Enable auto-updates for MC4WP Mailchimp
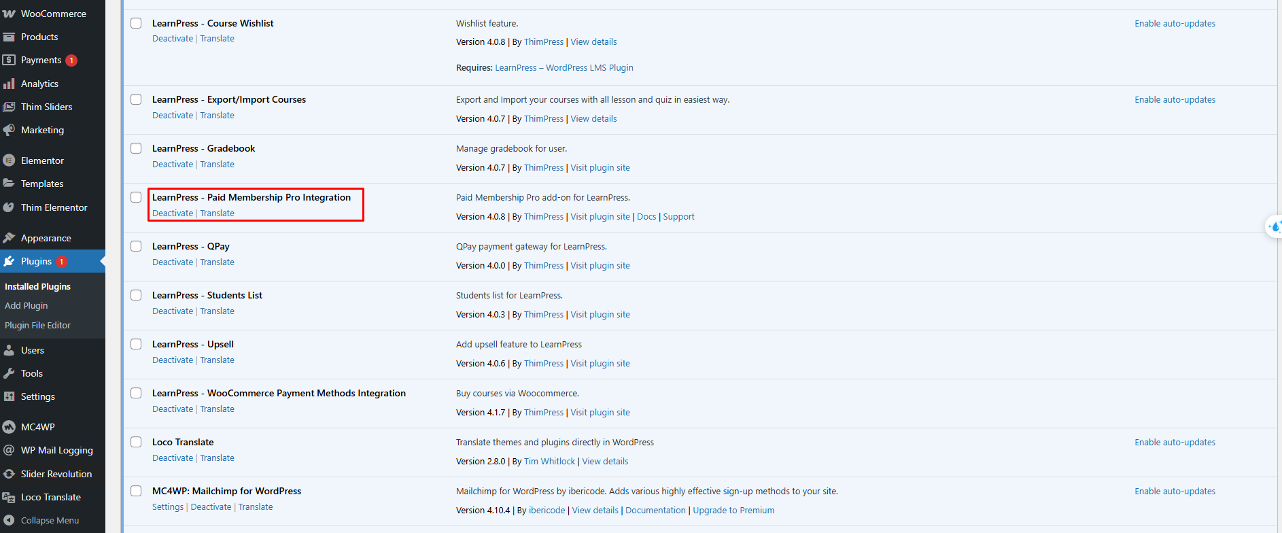The image size is (1282, 533). pos(1175,491)
